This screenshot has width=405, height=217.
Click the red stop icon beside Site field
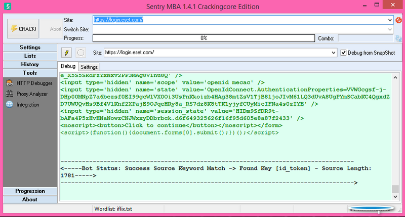pyautogui.click(x=398, y=20)
